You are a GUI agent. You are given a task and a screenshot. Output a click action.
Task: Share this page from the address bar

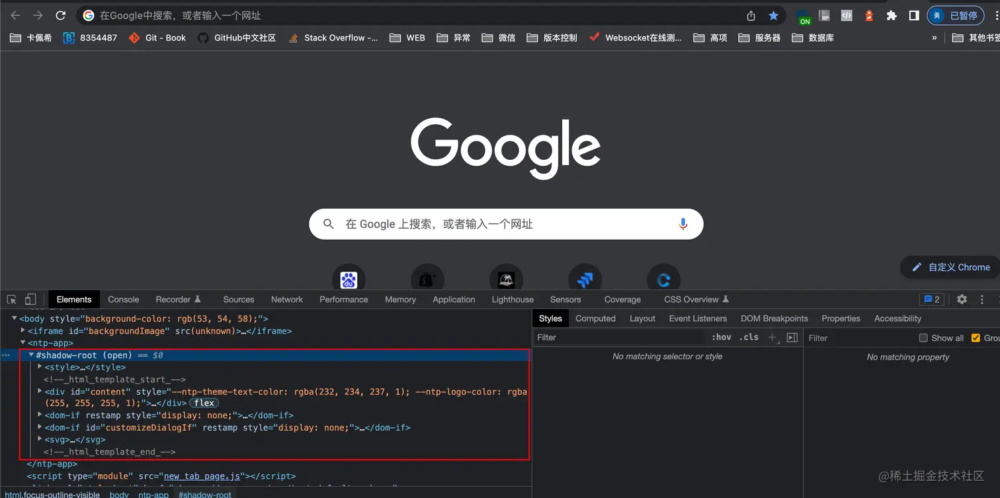click(751, 15)
